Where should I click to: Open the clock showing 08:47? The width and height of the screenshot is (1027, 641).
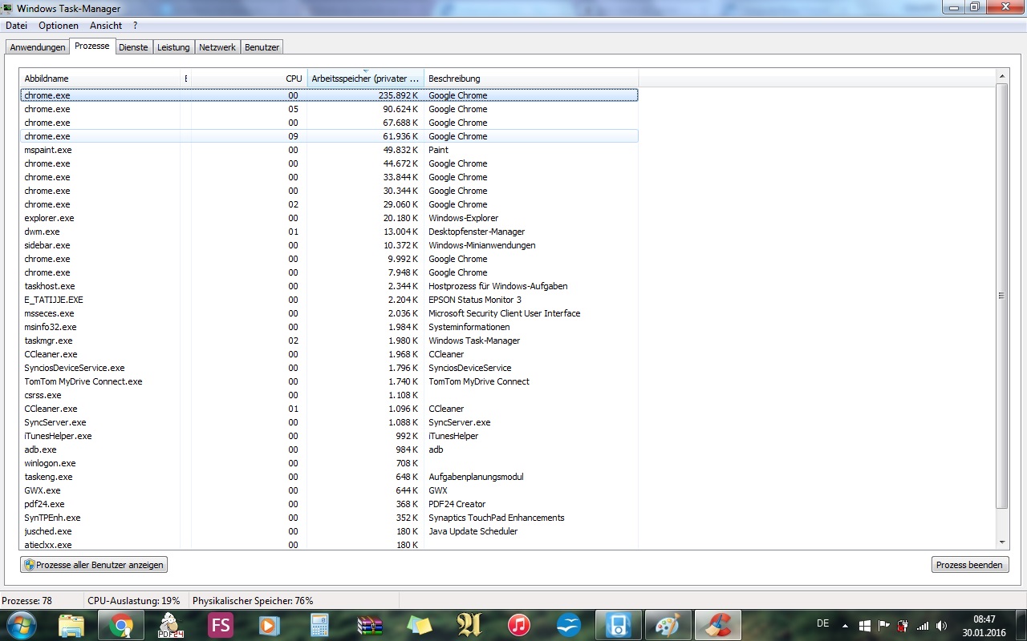[x=984, y=619]
